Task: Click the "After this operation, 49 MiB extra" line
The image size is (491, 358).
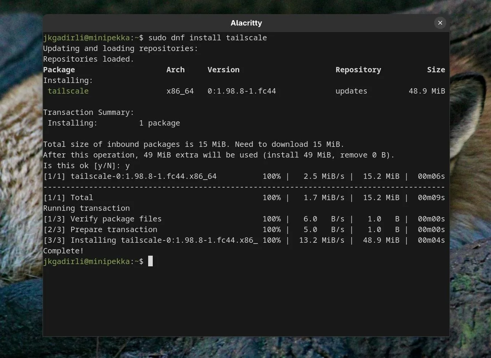Action: coord(219,155)
